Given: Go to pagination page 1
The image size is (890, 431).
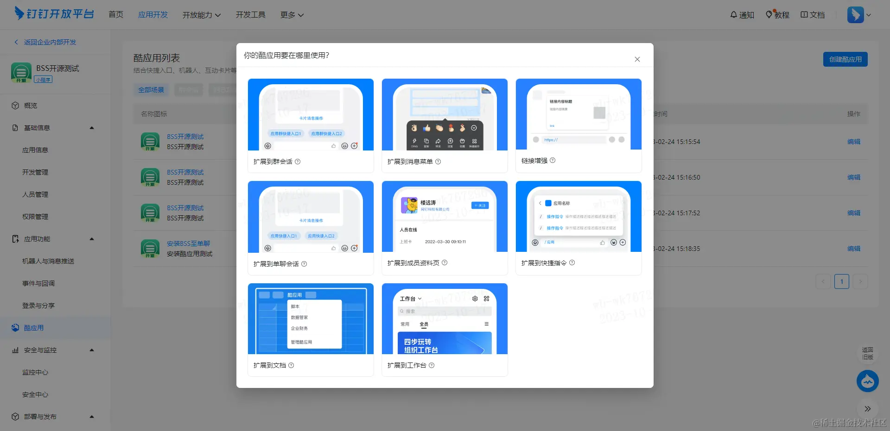Looking at the screenshot, I should pyautogui.click(x=842, y=281).
